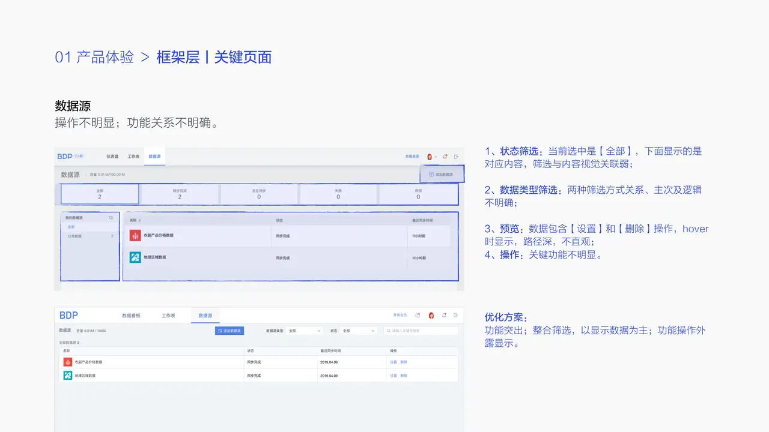
Task: Click the blue 添加数据源 button in the lower screenshot
Action: tap(229, 331)
